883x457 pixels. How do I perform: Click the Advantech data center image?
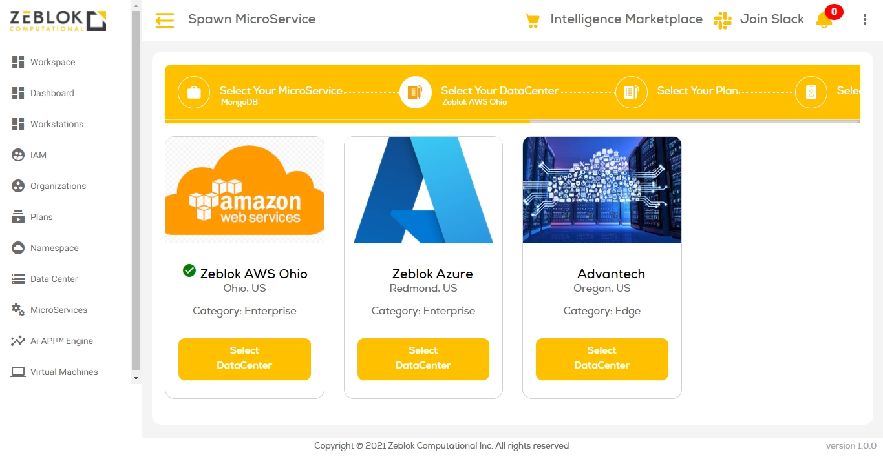(x=602, y=190)
